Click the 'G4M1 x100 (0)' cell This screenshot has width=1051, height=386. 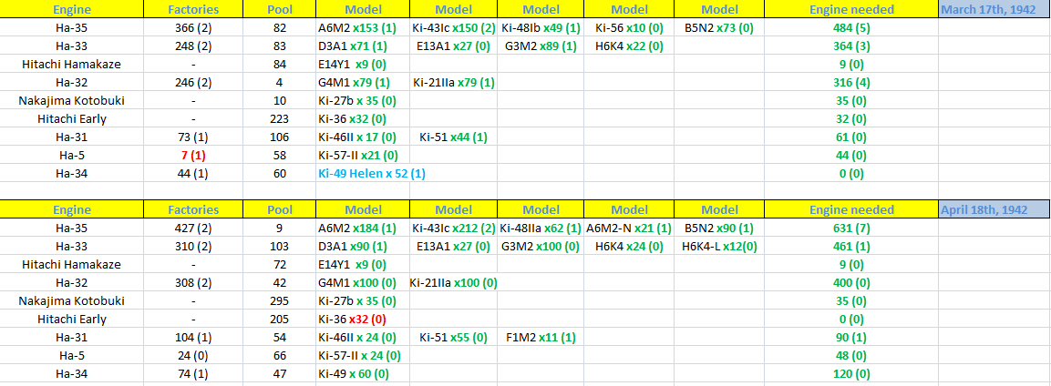(363, 282)
